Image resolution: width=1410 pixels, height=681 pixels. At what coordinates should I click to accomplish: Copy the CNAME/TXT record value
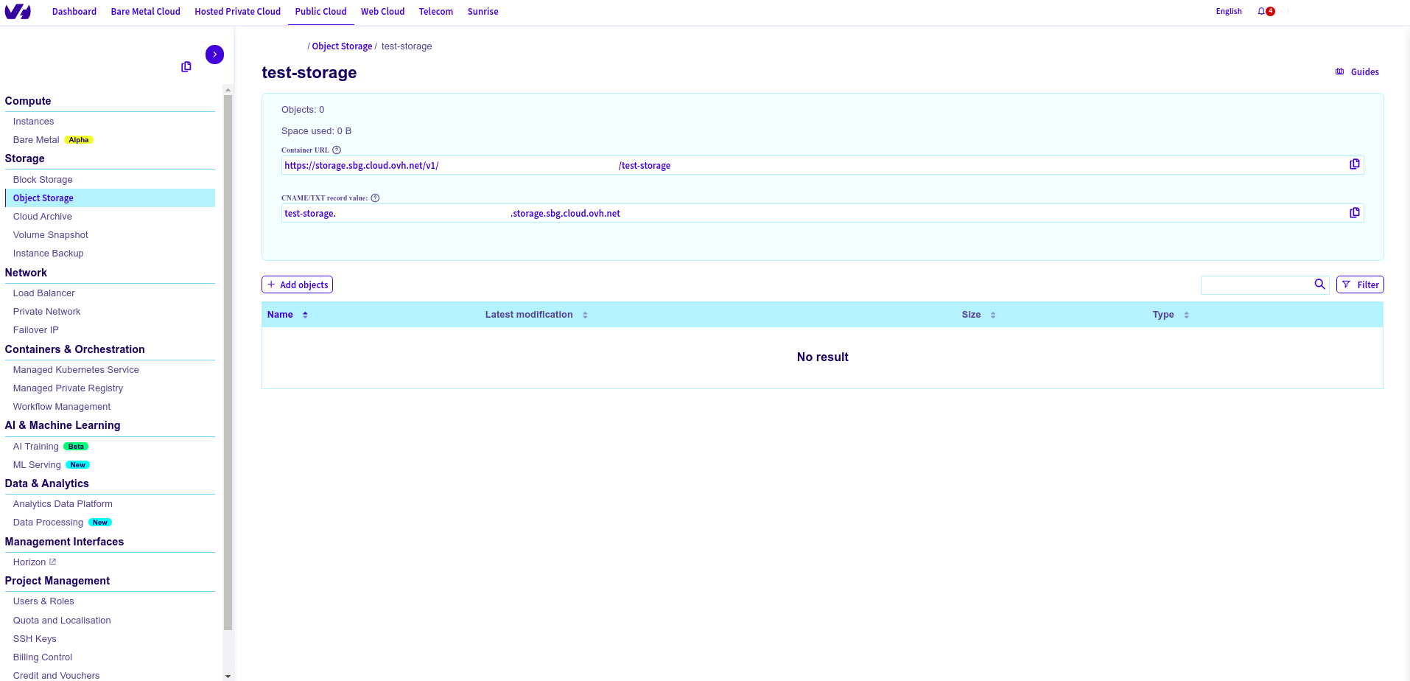tap(1354, 213)
